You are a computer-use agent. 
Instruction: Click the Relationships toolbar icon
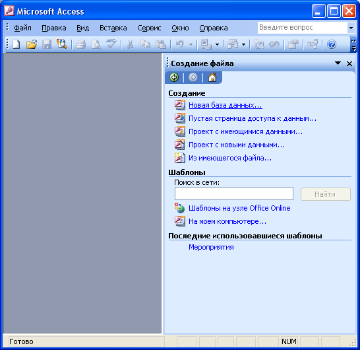point(313,44)
